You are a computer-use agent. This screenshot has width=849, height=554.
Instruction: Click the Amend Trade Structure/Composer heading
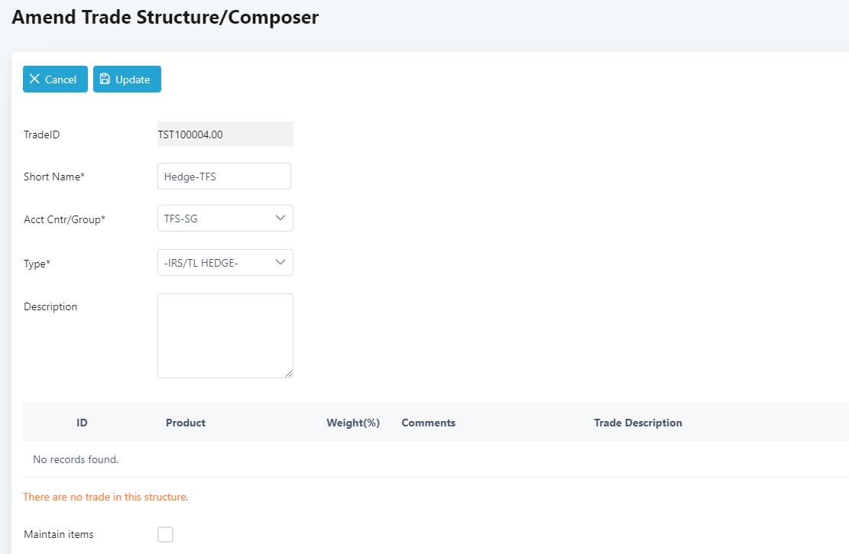point(165,17)
